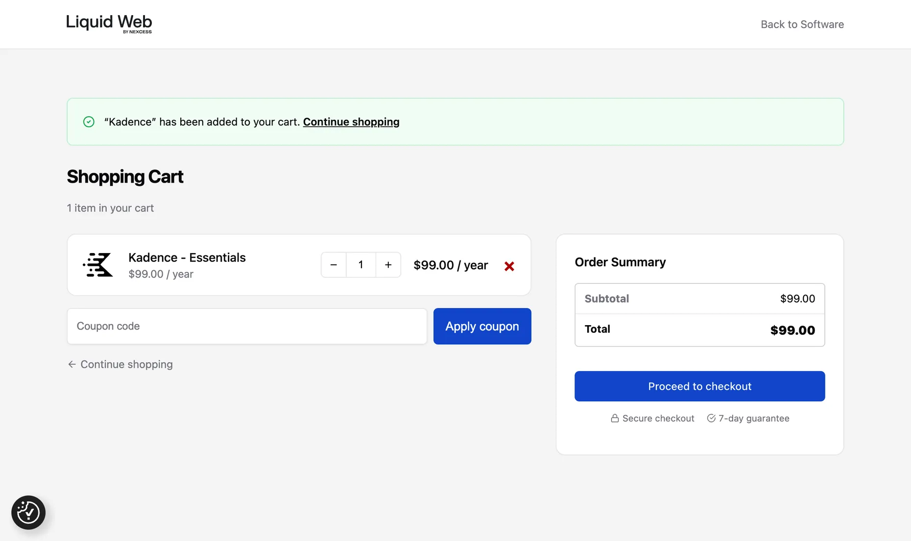Click the bold Total $99.00 amount
The image size is (911, 541).
click(792, 330)
